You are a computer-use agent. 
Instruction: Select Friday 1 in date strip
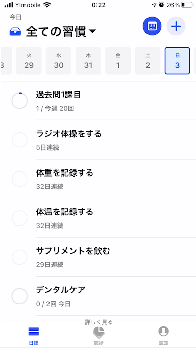(118, 61)
